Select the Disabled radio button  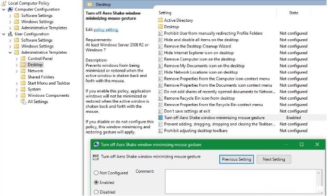point(96,192)
